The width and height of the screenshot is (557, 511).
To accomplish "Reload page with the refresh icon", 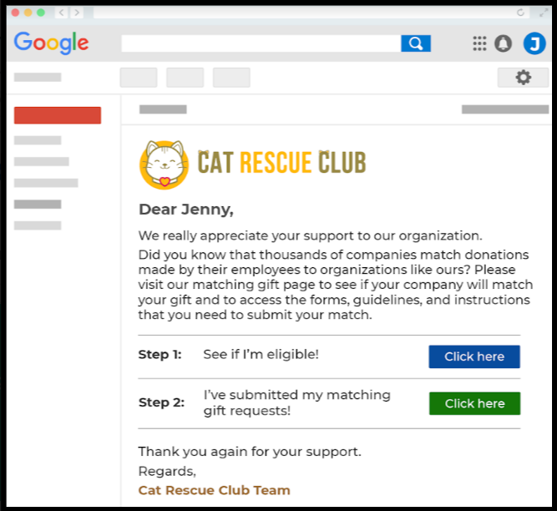I will [x=520, y=13].
